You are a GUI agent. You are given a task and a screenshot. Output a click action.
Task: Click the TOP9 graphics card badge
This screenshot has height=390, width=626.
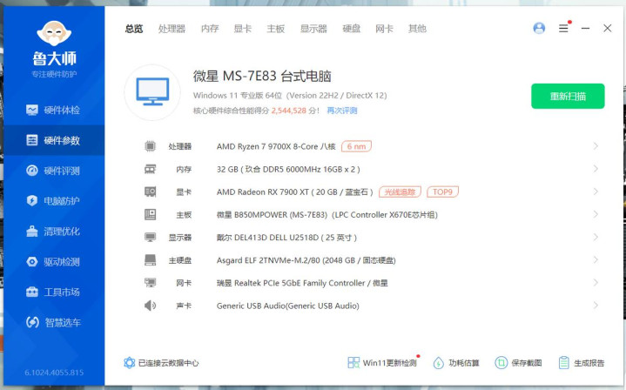(443, 192)
